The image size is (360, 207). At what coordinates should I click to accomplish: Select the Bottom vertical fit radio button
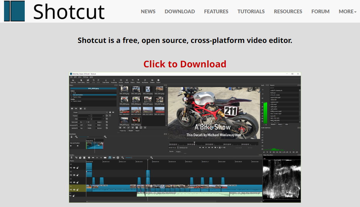pyautogui.click(x=96, y=128)
